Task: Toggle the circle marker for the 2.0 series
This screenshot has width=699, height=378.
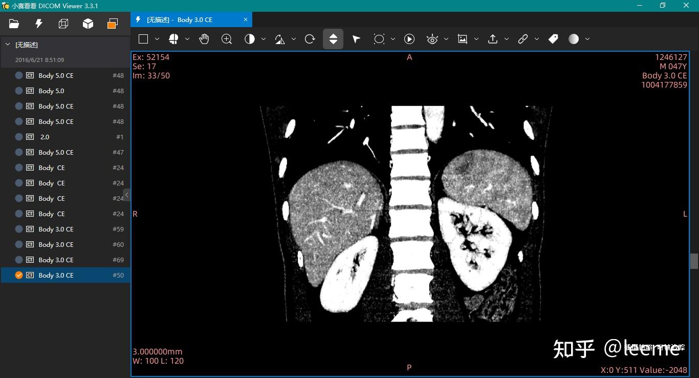Action: tap(19, 137)
